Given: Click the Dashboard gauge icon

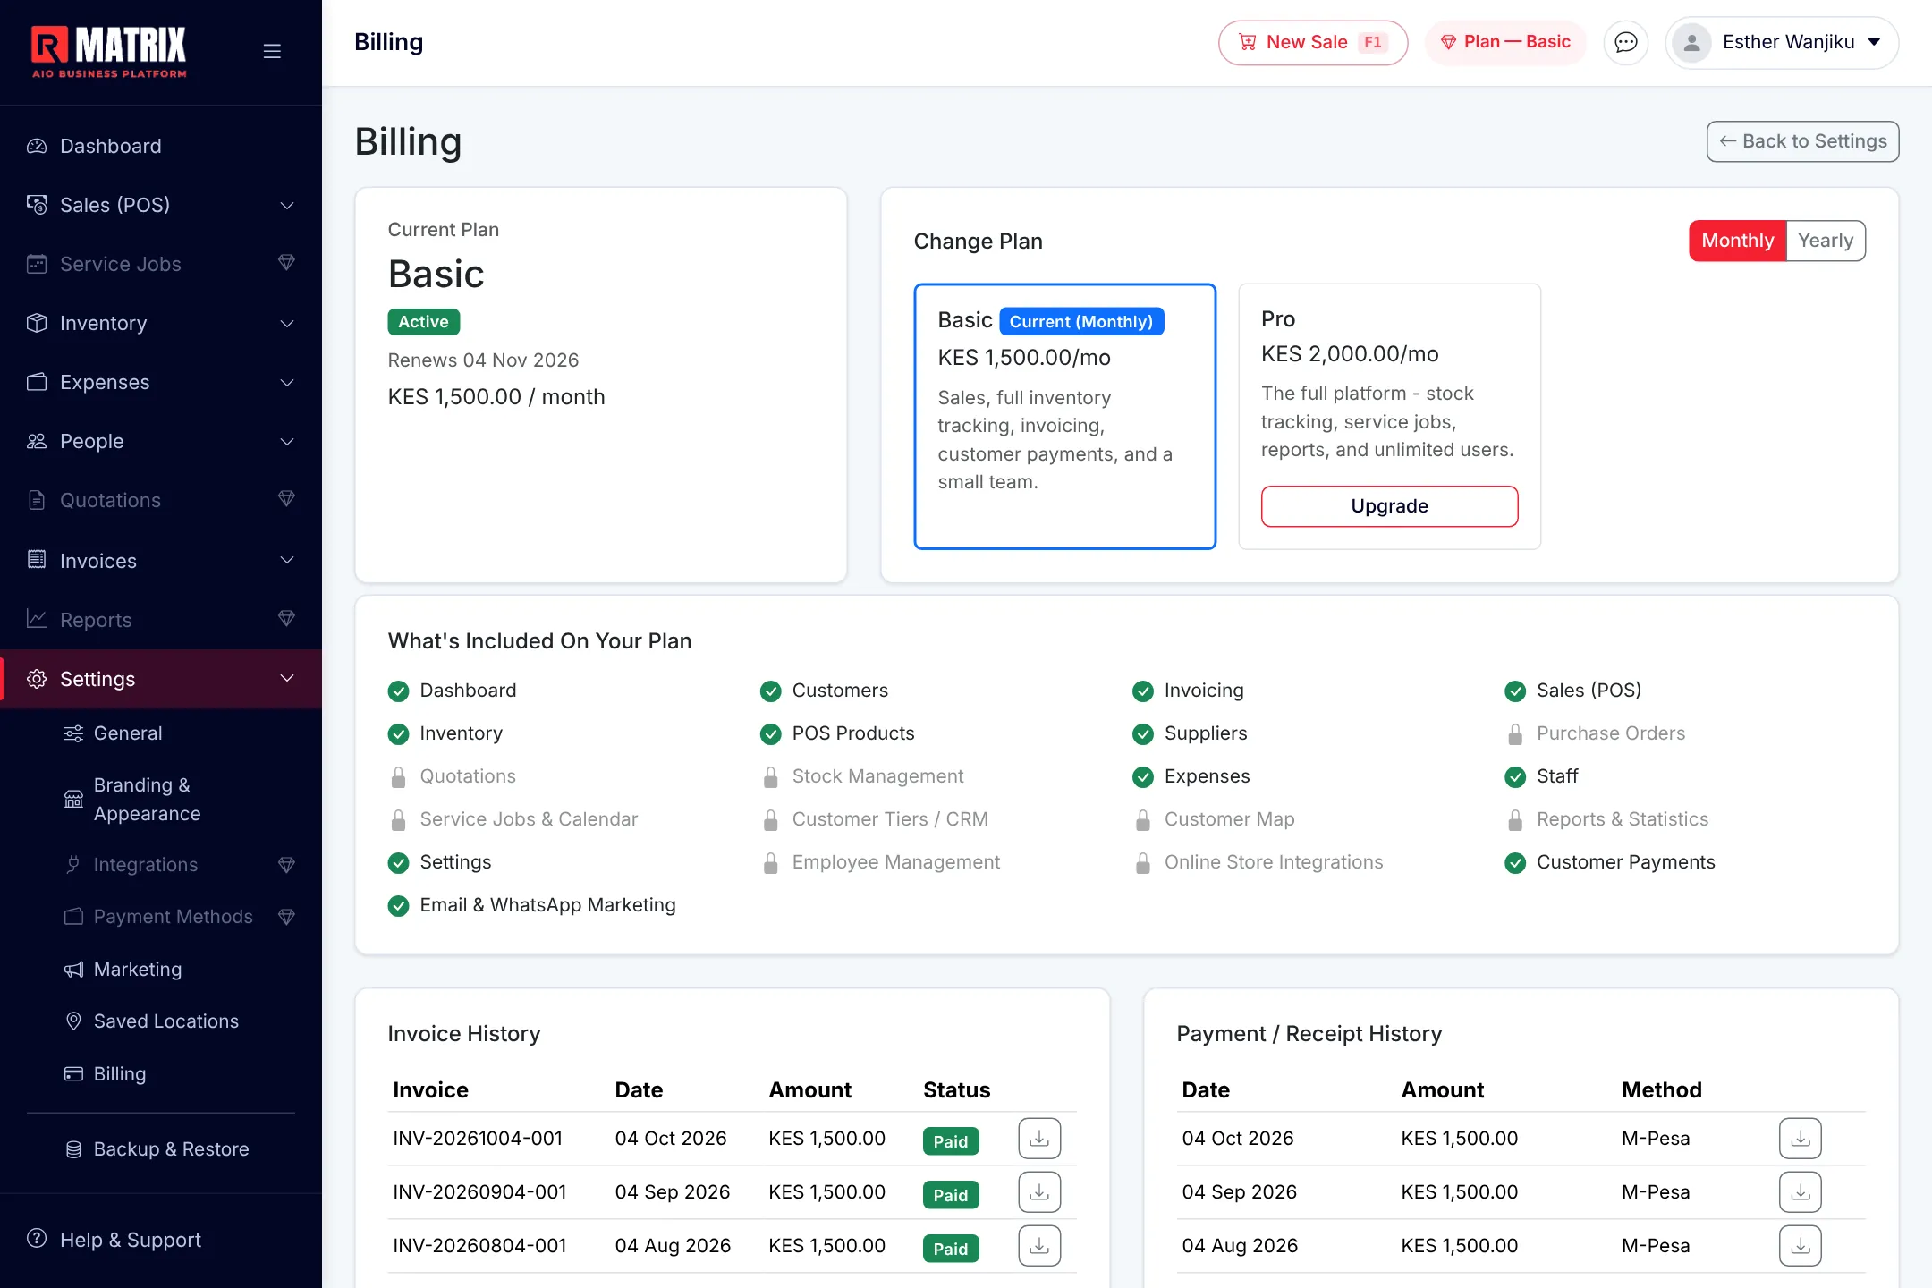Looking at the screenshot, I should click(x=37, y=146).
